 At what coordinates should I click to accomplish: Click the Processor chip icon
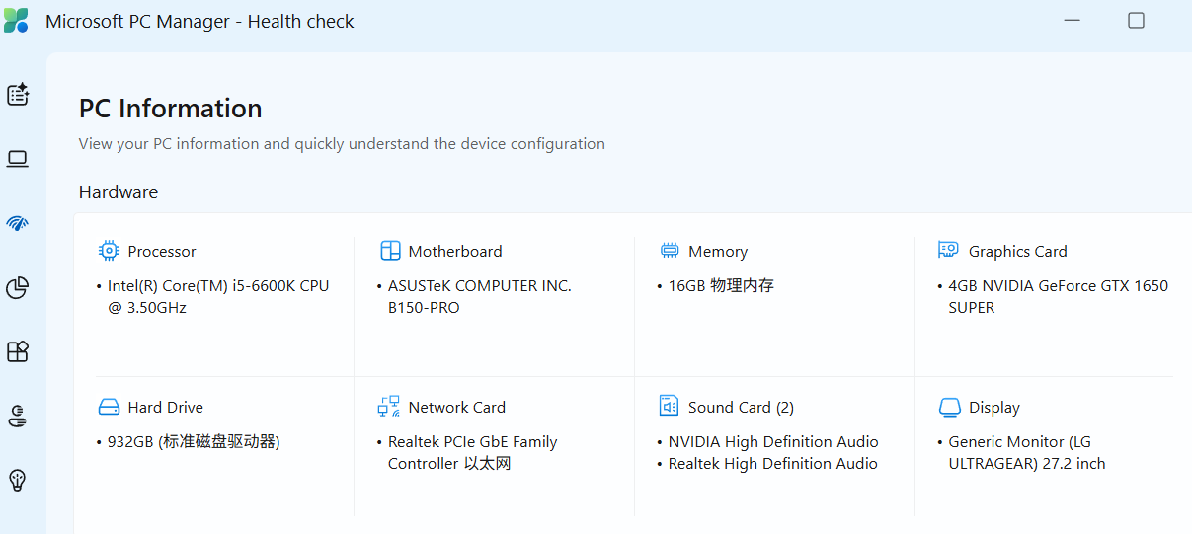click(109, 251)
